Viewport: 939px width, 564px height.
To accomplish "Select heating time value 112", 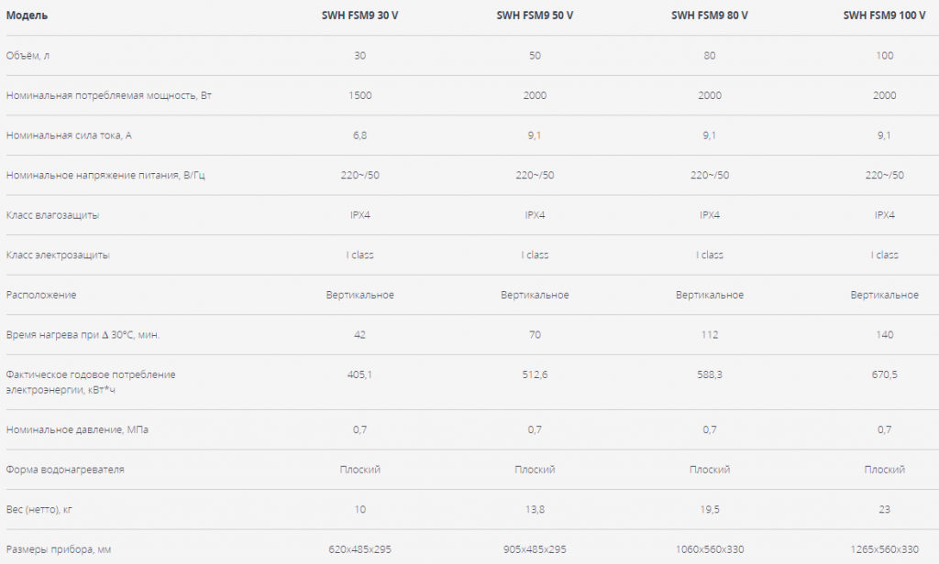I will click(710, 335).
